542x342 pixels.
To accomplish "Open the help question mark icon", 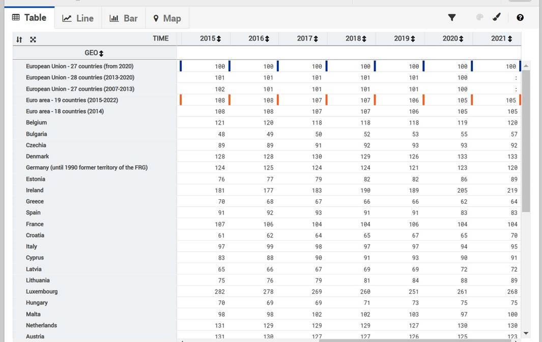I will (x=520, y=17).
